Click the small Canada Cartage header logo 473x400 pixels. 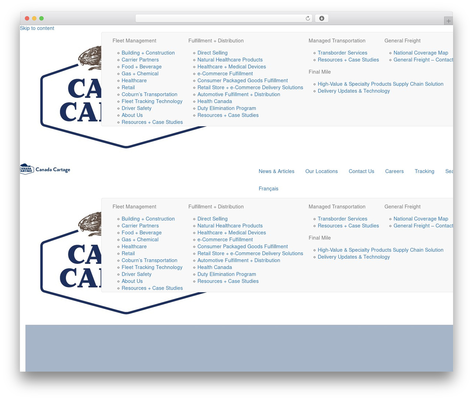click(x=45, y=169)
